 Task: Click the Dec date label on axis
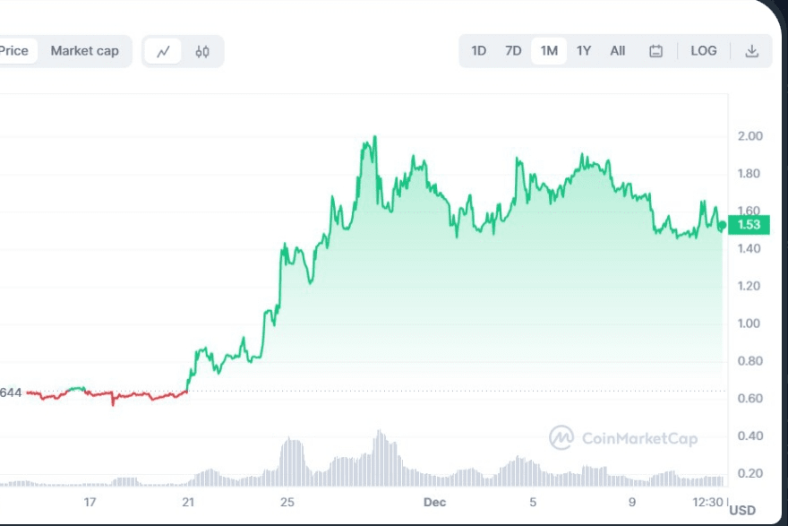pos(434,502)
